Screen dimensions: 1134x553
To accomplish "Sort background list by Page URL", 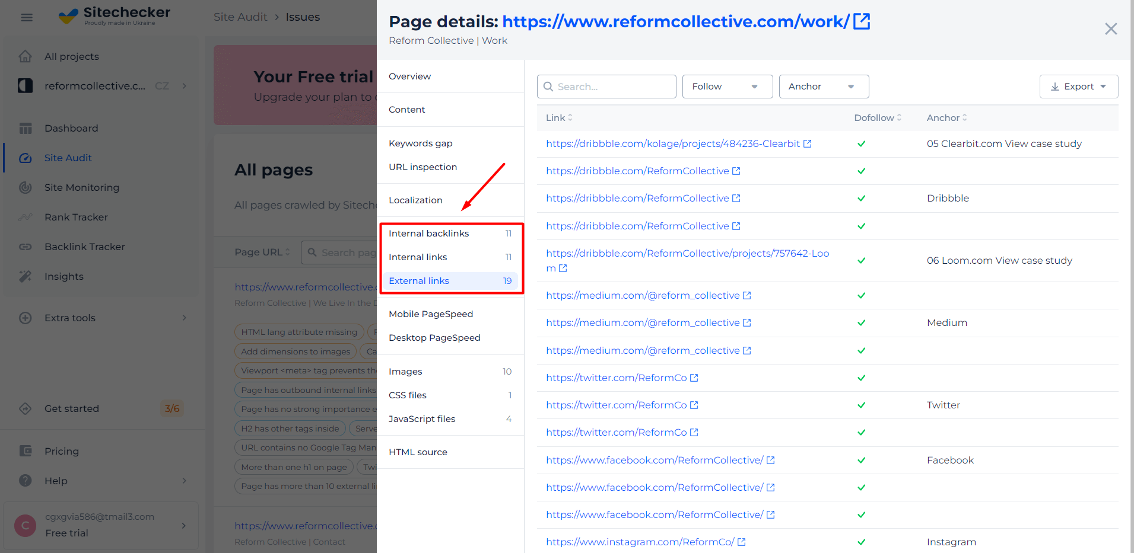I will pyautogui.click(x=262, y=252).
